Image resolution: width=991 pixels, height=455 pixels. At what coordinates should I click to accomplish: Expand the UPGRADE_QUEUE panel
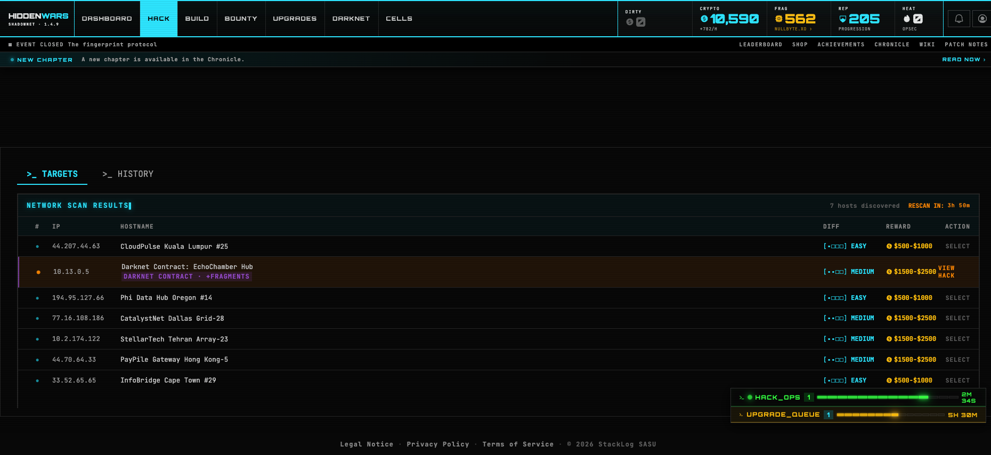858,415
